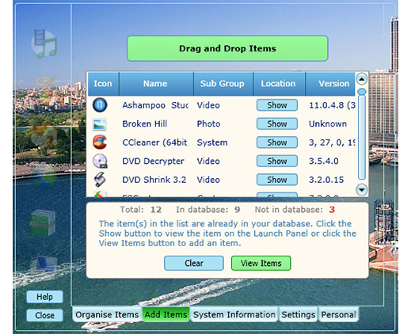Show location of Ashampoo Studio
The image size is (411, 334).
[277, 105]
